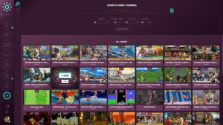The width and height of the screenshot is (223, 125).
Task: Click player count badge on FA Tetris card
Action: coord(121,91)
